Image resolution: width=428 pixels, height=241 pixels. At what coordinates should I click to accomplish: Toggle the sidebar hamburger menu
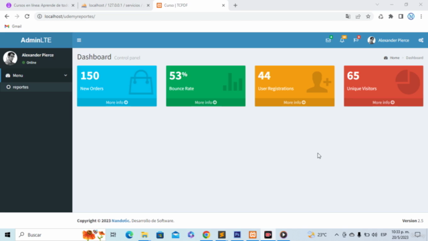pyautogui.click(x=79, y=40)
